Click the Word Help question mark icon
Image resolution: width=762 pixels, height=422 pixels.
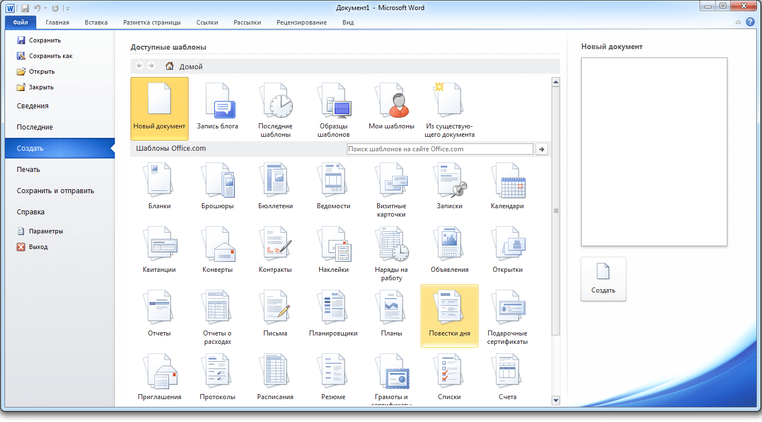coord(750,22)
